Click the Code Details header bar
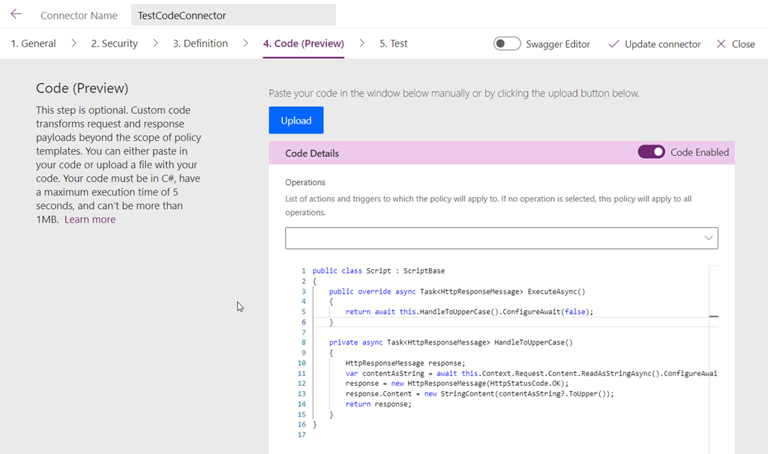Screen dimensions: 768x454 coord(450,153)
